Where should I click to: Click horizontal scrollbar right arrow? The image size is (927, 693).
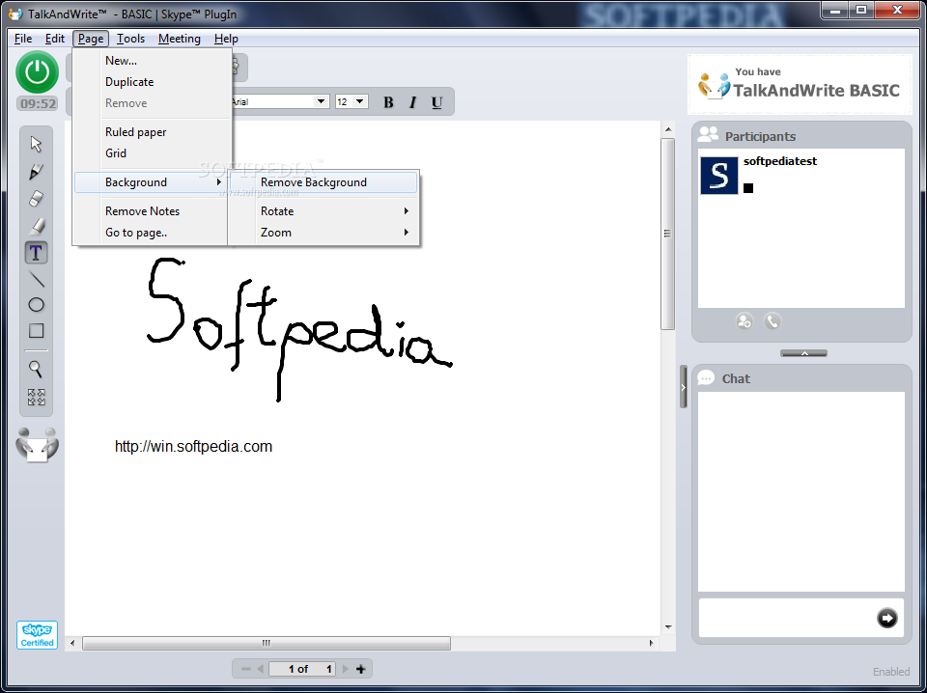point(652,643)
